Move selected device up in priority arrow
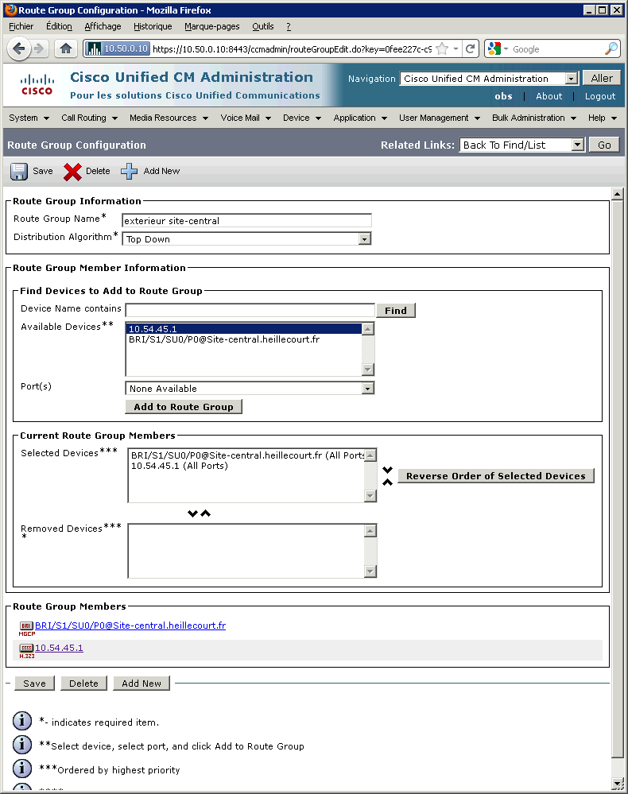Viewport: 628px width, 794px height. click(x=387, y=482)
